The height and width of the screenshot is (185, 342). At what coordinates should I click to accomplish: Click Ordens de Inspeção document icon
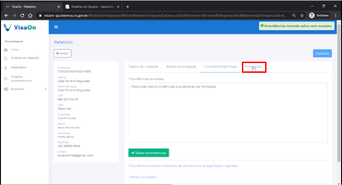click(x=6, y=58)
